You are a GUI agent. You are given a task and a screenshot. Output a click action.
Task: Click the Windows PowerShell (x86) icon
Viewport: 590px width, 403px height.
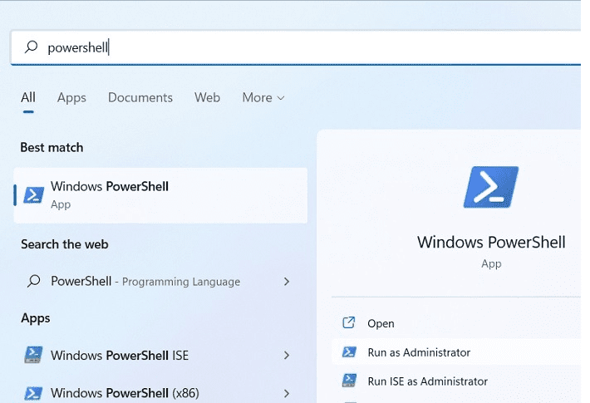pyautogui.click(x=33, y=393)
